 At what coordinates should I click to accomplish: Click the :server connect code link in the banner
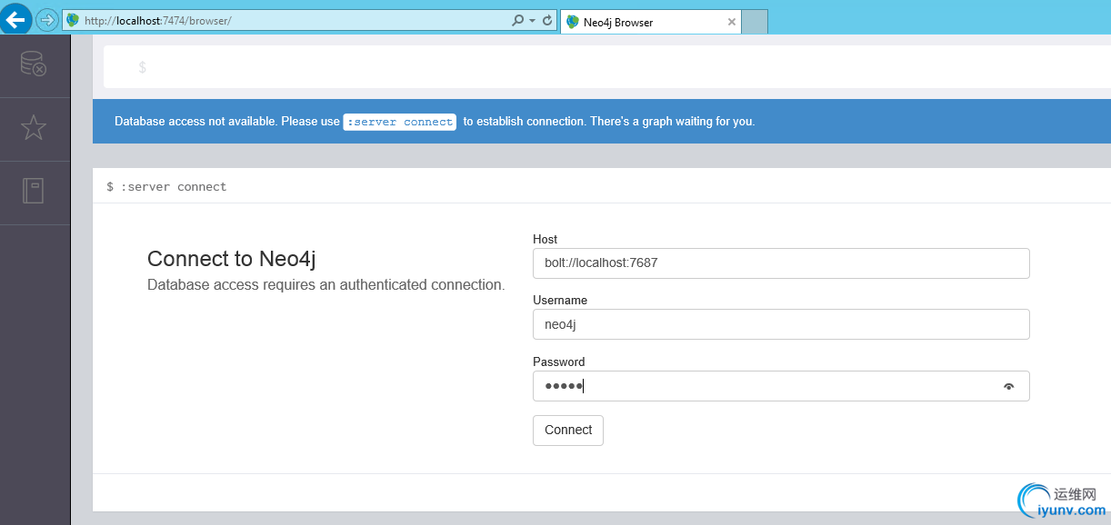(400, 122)
